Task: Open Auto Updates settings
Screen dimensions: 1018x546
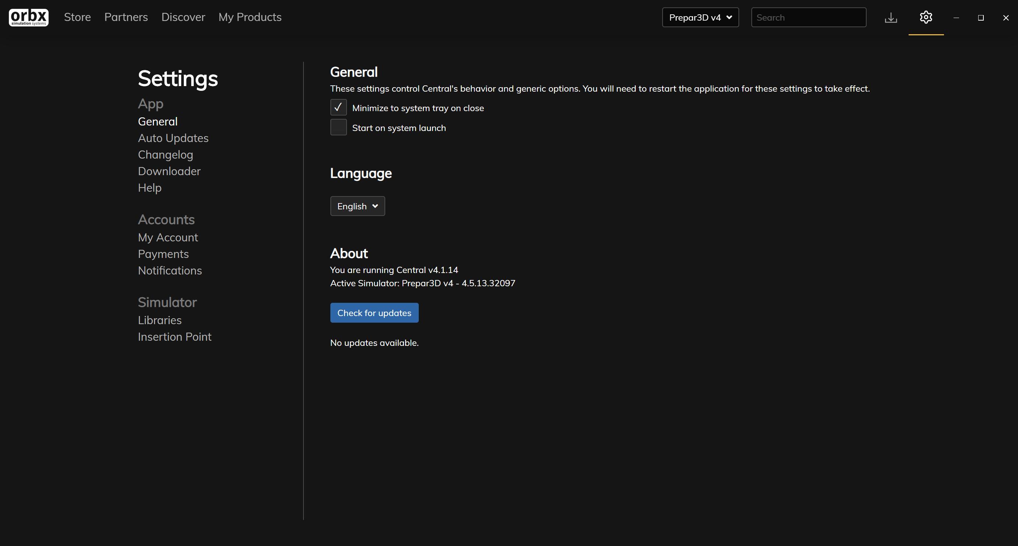Action: [x=173, y=138]
